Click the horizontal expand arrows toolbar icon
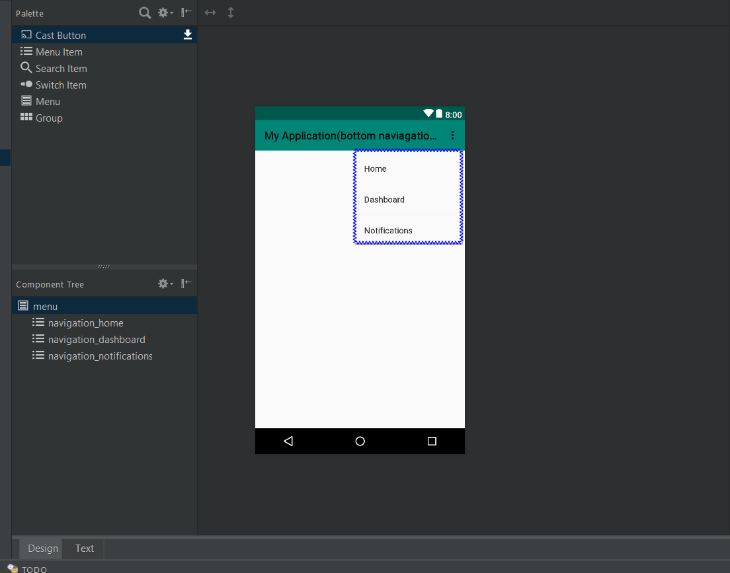 pyautogui.click(x=210, y=13)
